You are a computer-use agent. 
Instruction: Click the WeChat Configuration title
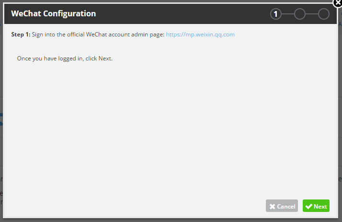click(54, 13)
